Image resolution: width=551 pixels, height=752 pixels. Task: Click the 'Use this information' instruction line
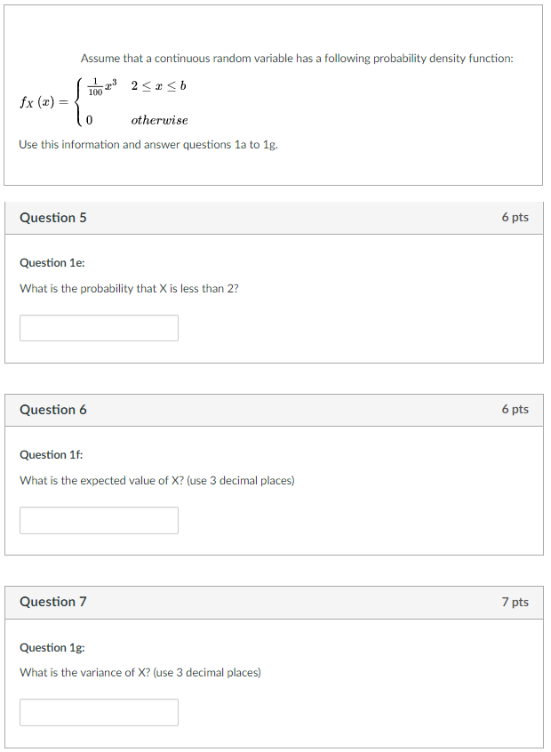click(x=148, y=145)
